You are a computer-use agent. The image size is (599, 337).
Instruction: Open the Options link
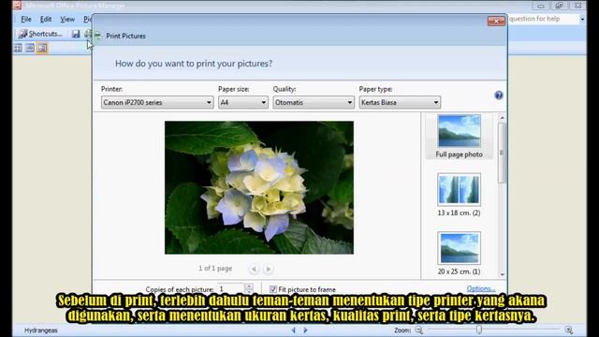click(480, 288)
